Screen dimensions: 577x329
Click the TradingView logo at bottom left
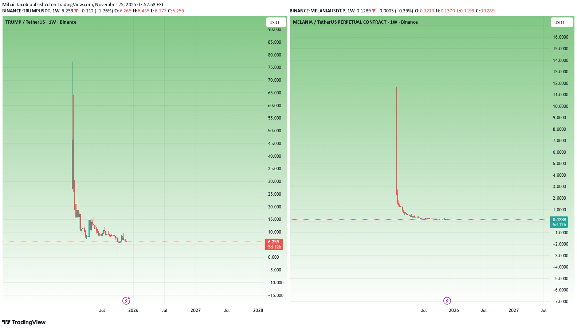pyautogui.click(x=24, y=322)
